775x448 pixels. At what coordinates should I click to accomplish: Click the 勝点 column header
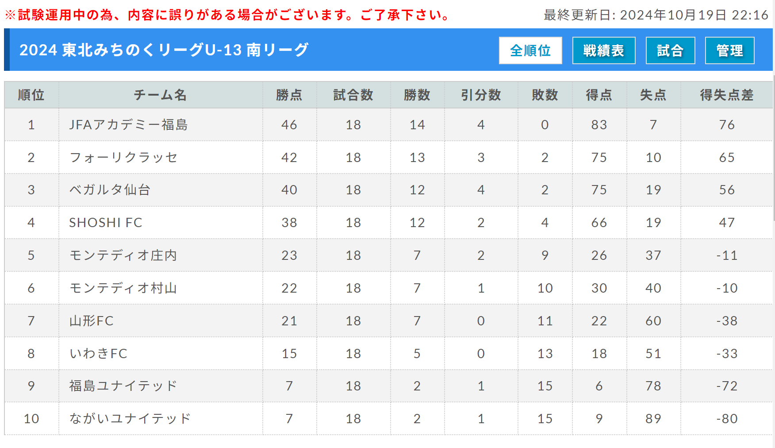[289, 95]
